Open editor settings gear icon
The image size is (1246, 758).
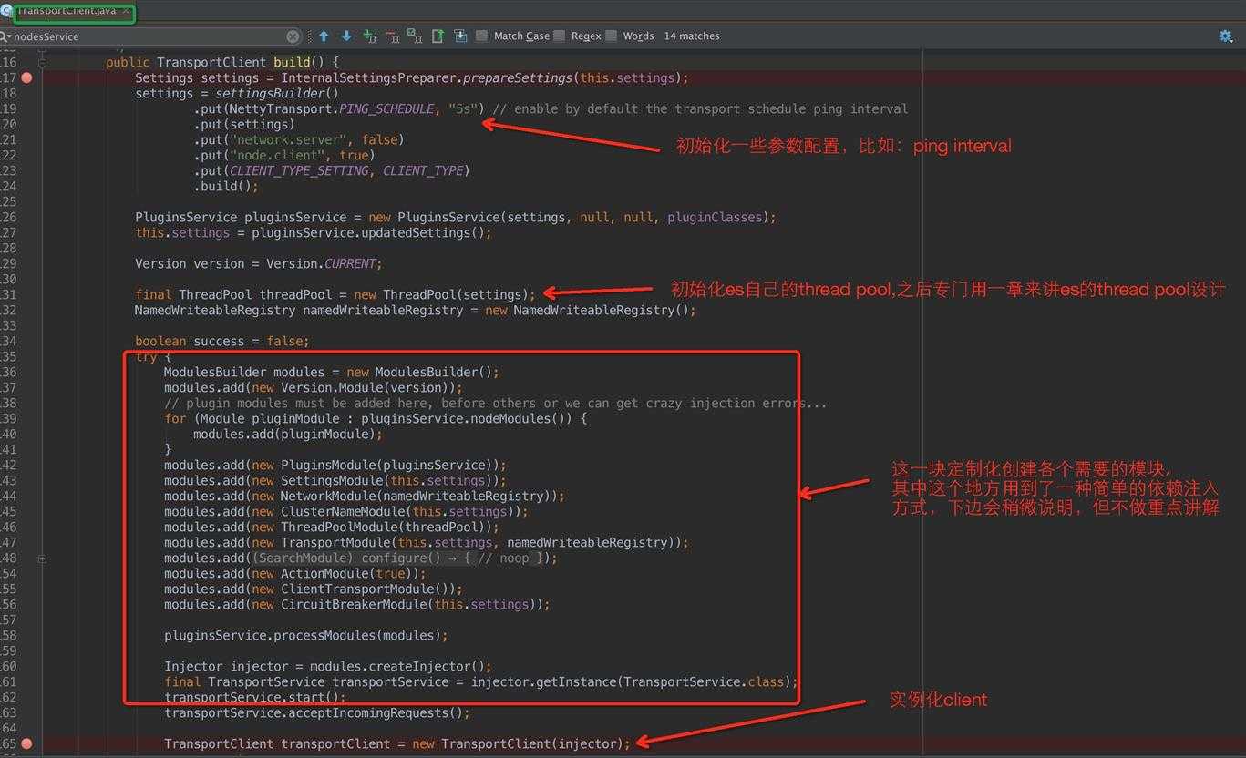coord(1226,36)
